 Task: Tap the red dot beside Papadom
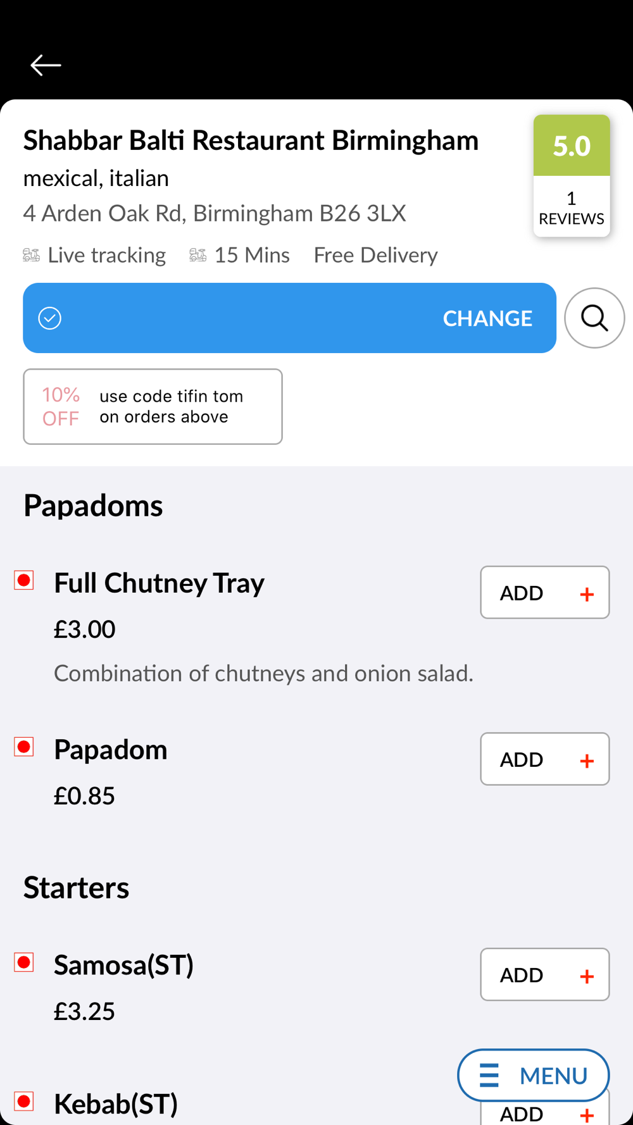click(24, 747)
